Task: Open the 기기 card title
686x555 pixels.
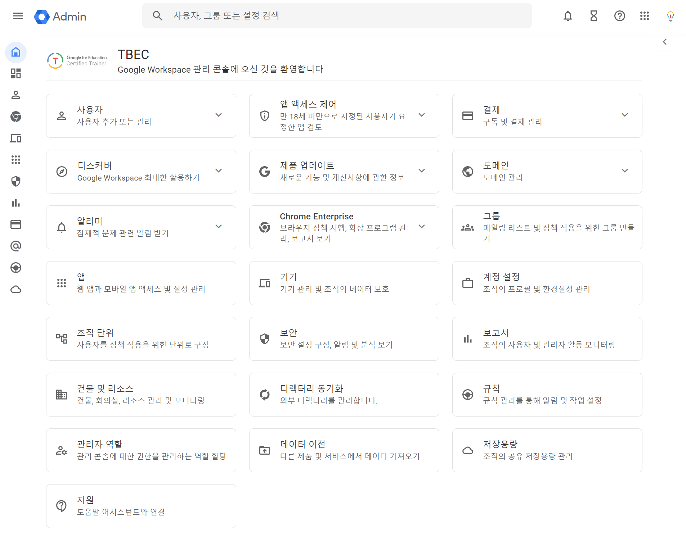Action: 288,277
